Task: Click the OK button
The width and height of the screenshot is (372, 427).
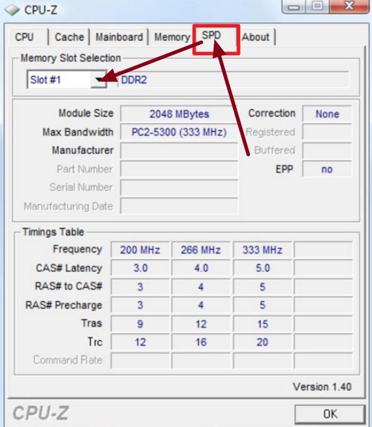Action: [330, 414]
